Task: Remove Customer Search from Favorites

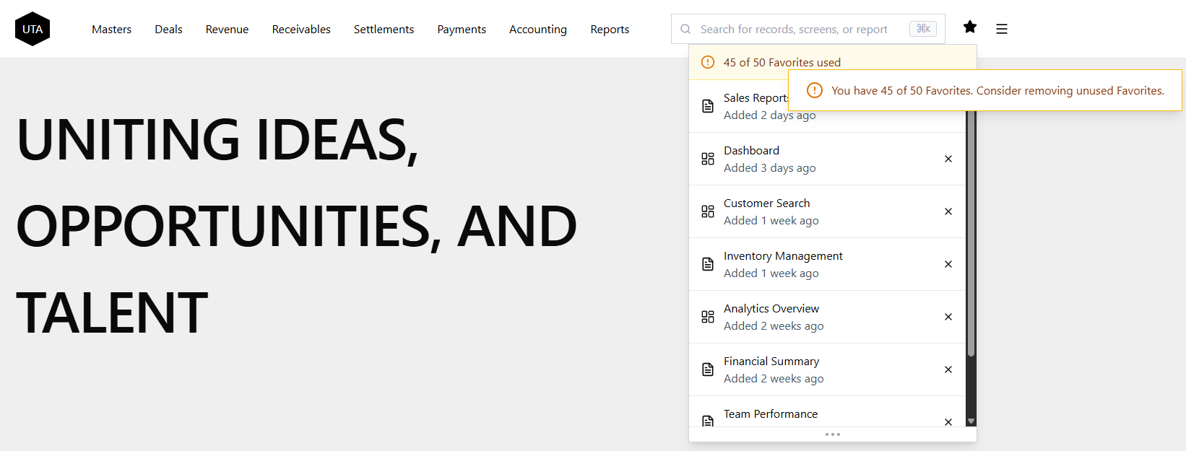Action: 948,211
